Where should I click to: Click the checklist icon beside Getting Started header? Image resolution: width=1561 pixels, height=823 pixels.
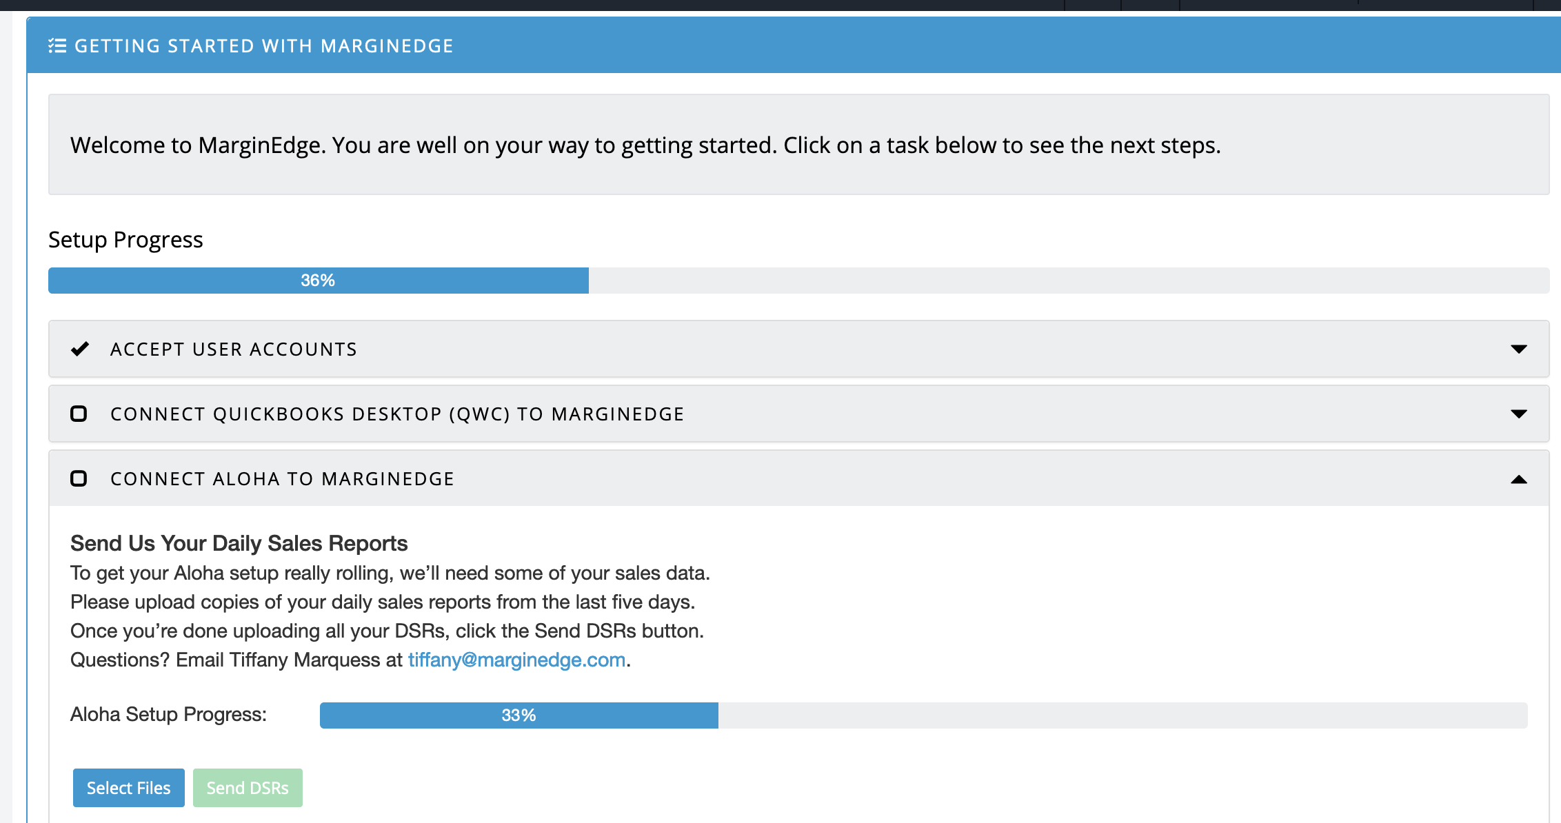click(57, 46)
